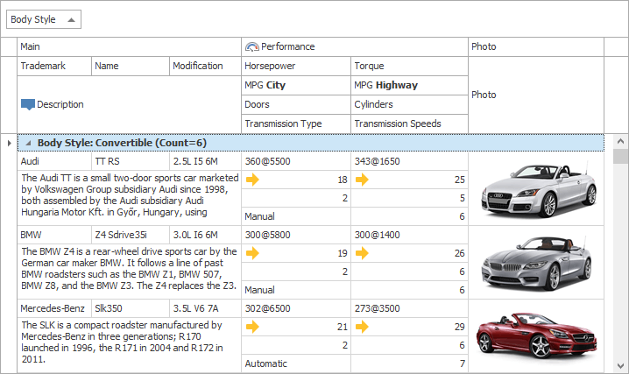
Task: Select the Automatic transmission type cell
Action: point(296,363)
